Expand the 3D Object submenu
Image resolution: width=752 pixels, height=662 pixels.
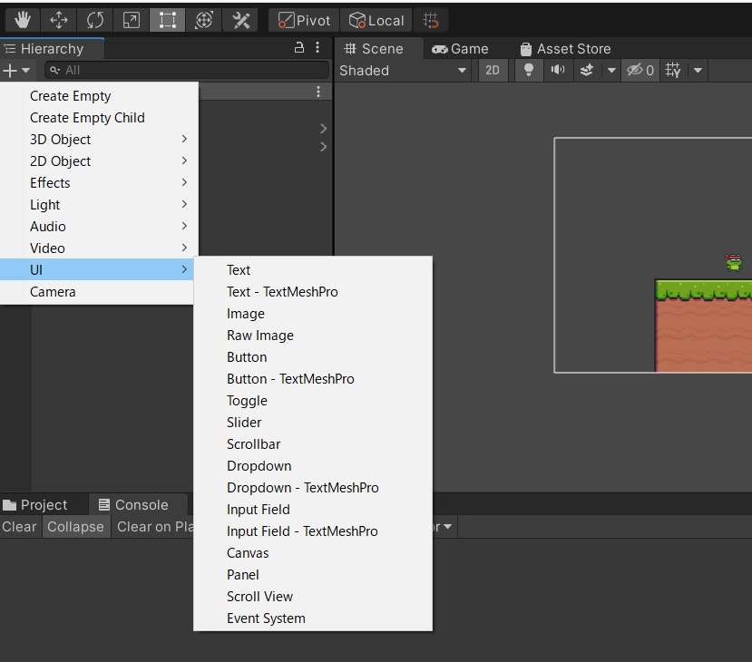pyautogui.click(x=99, y=140)
